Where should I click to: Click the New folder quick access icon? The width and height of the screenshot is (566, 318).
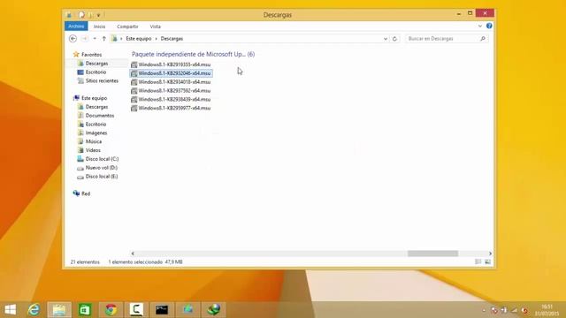(x=90, y=15)
